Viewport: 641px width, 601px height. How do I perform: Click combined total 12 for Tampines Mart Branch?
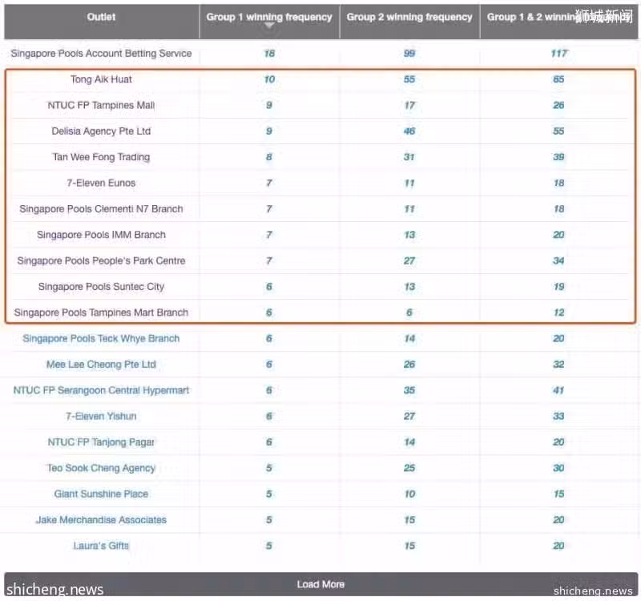(558, 313)
